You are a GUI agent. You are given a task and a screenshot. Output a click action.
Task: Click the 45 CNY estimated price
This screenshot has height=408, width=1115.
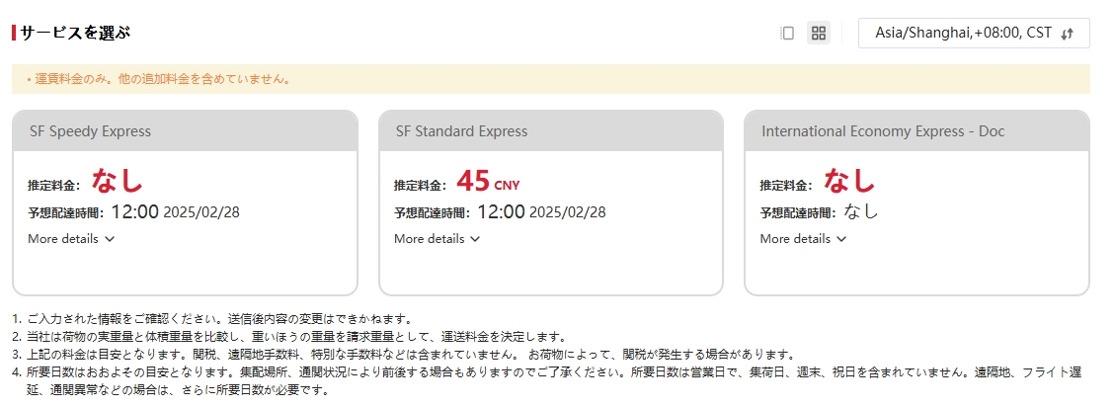coord(488,183)
